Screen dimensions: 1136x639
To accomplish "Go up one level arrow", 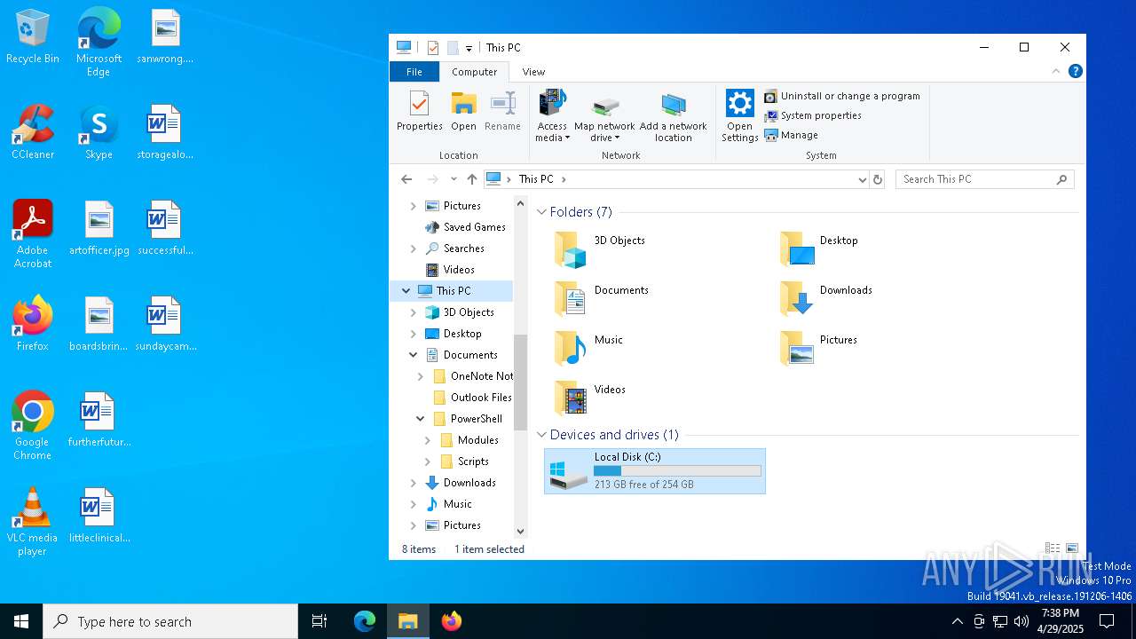I will (472, 179).
